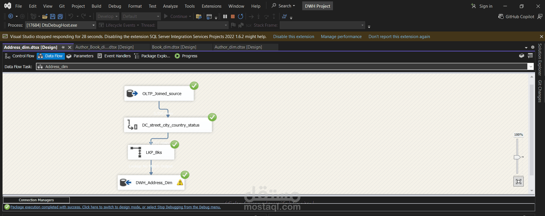545x216 pixels.
Task: Open the Data Flow Task dropdown showing Address_dim
Action: (x=285, y=66)
